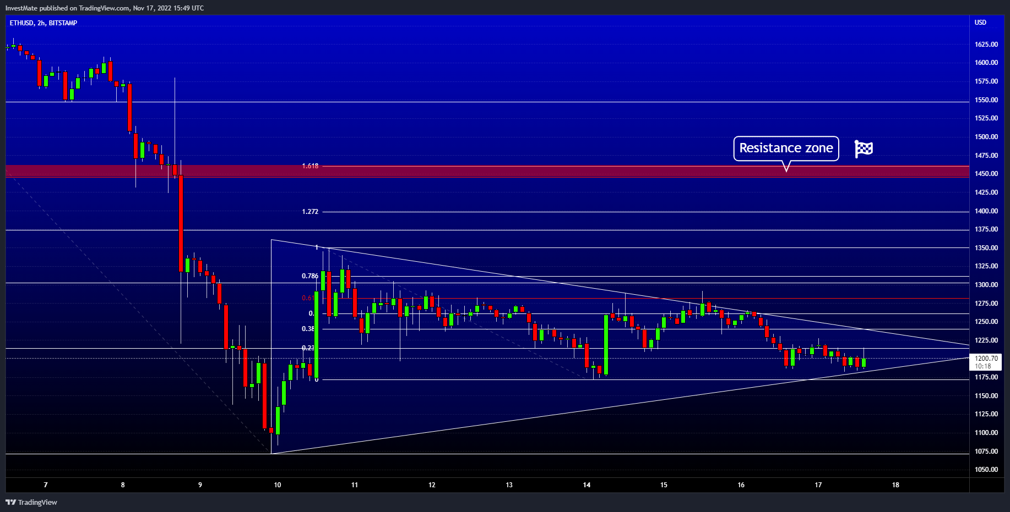
Task: Click date 15 on the time axis
Action: (x=664, y=485)
